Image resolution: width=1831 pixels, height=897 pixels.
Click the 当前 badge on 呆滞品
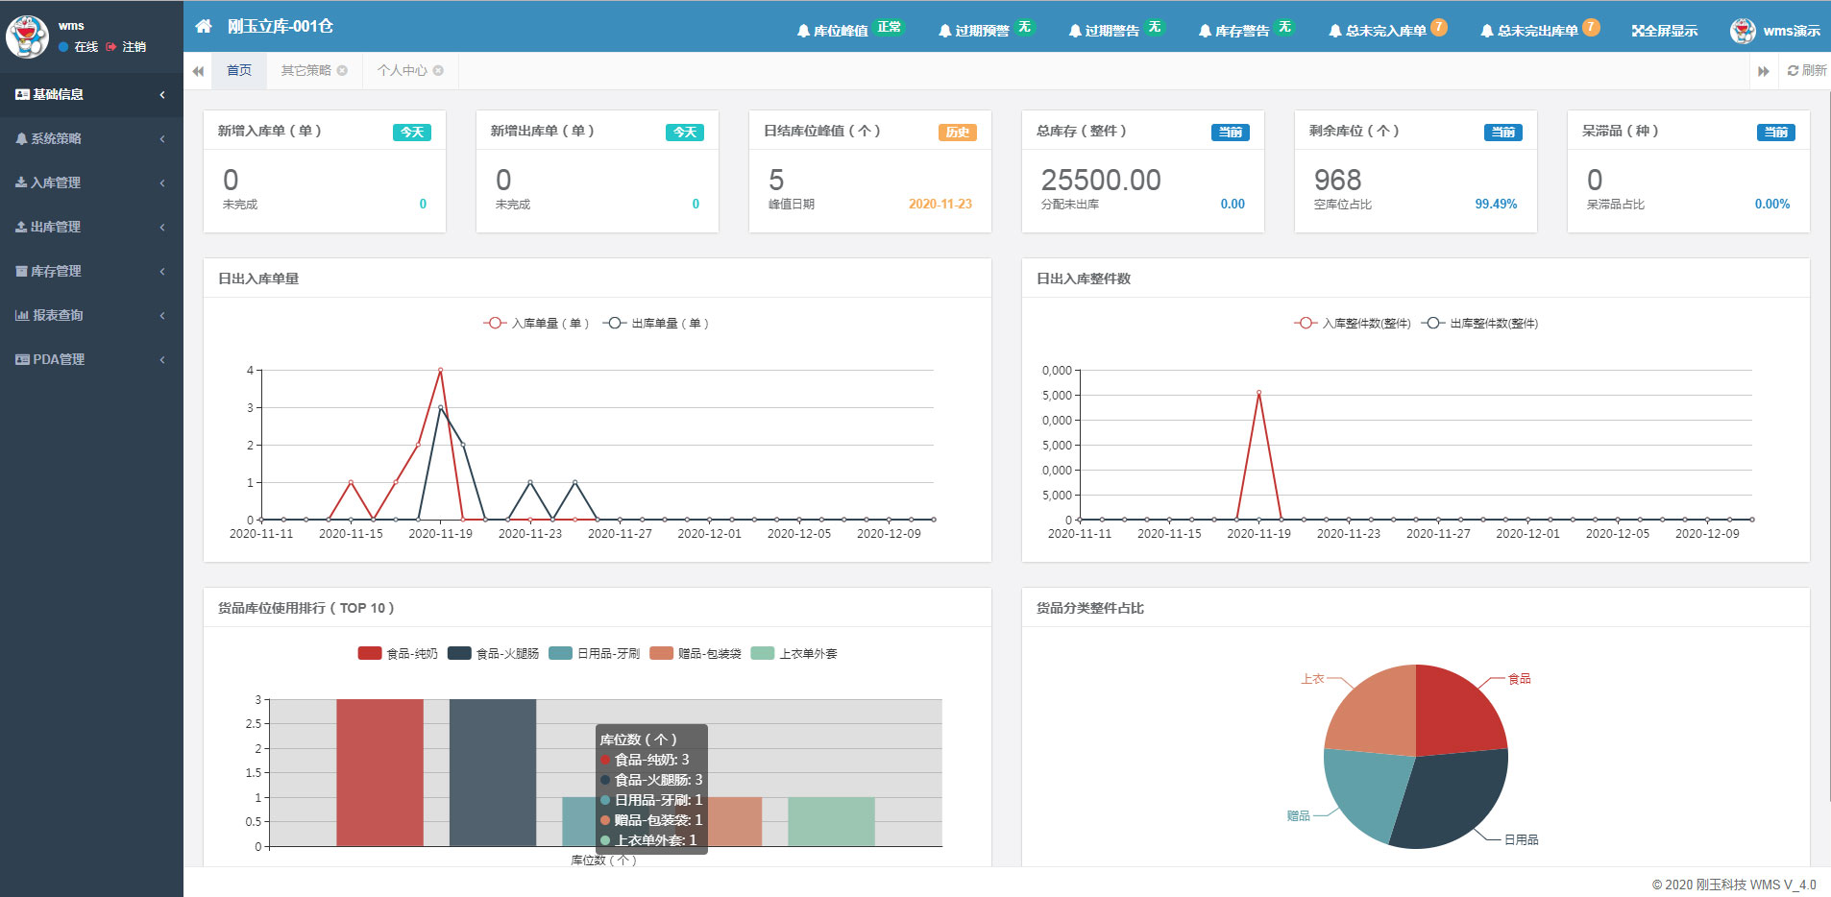coord(1776,132)
